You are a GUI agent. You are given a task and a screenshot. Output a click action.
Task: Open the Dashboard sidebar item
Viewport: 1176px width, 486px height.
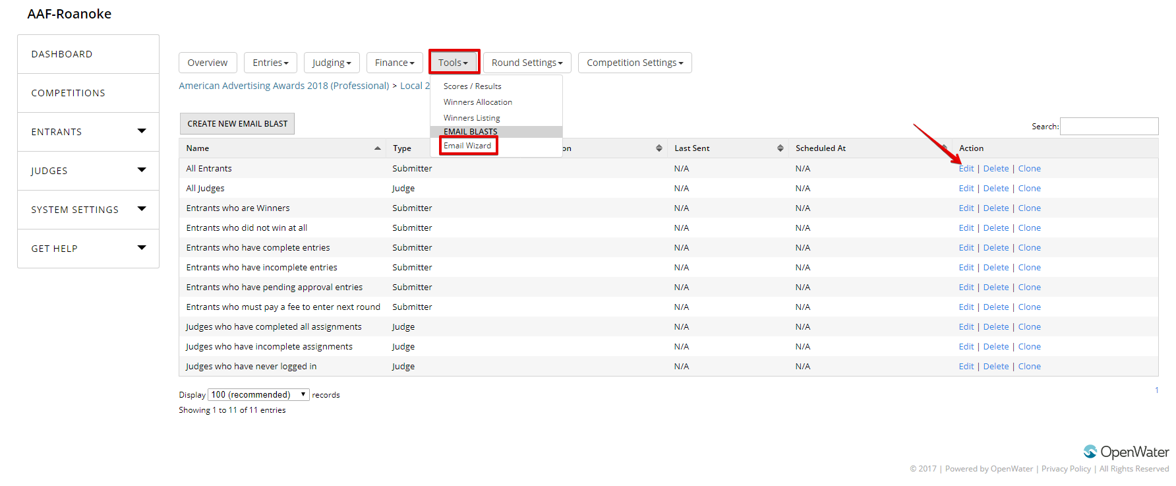(x=88, y=54)
